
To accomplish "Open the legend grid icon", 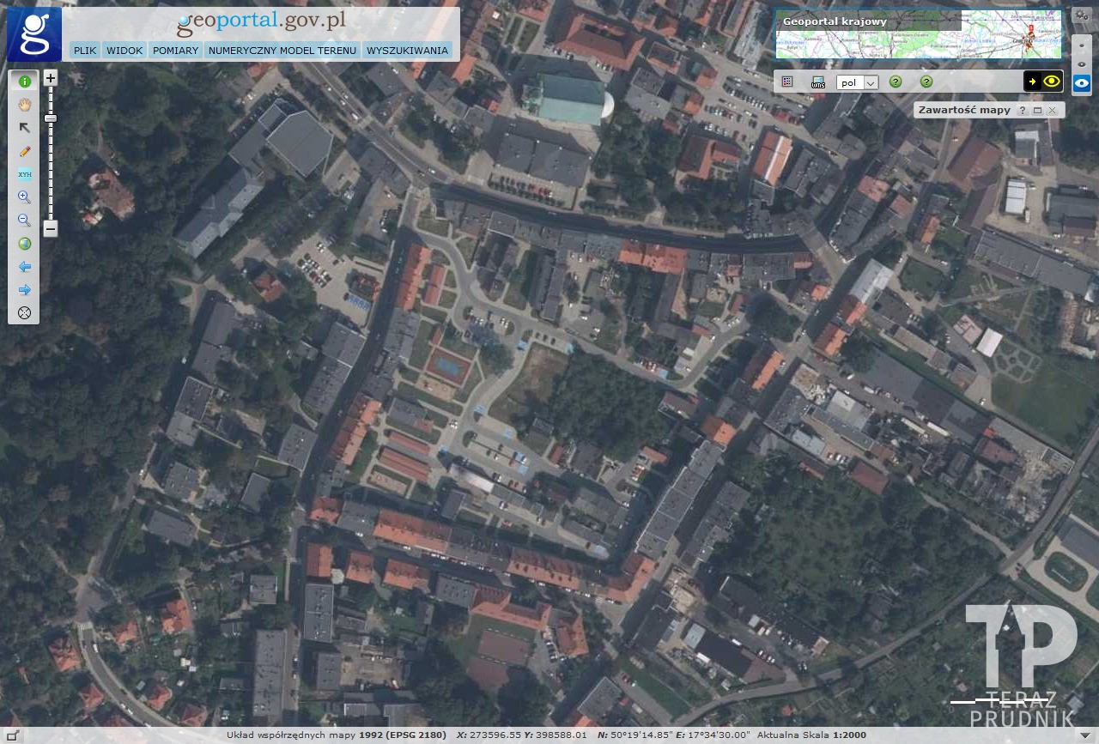I will coord(787,82).
